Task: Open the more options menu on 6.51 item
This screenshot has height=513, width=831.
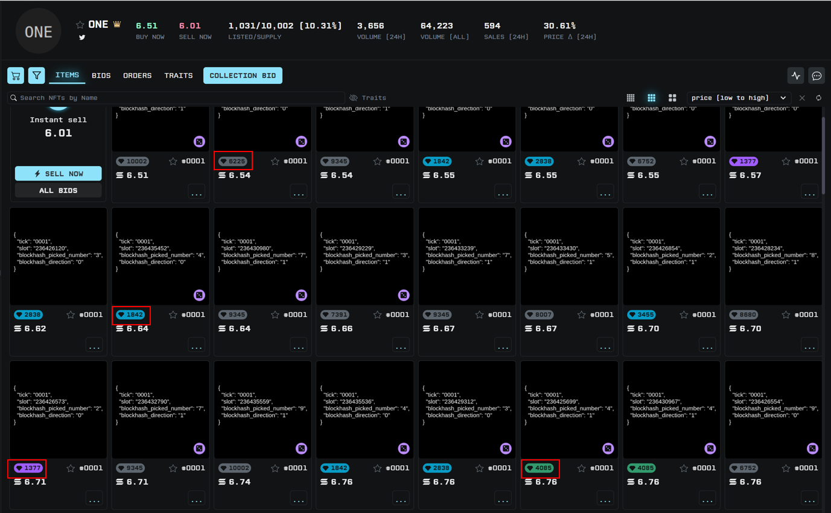Action: tap(196, 192)
